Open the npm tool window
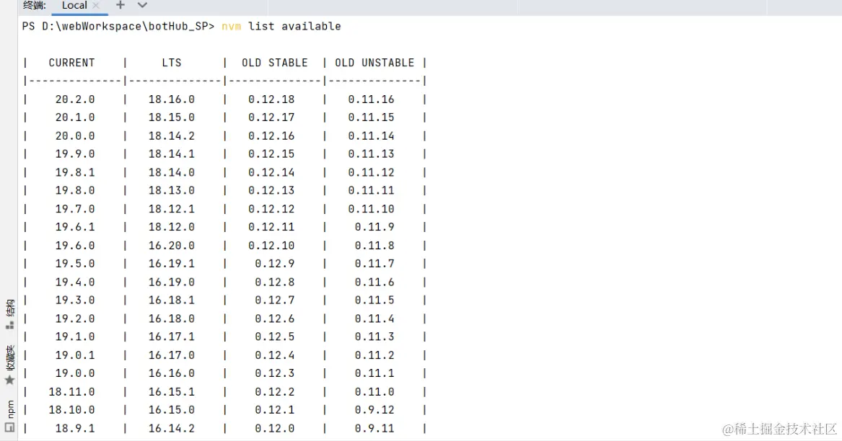Image resolution: width=842 pixels, height=441 pixels. click(9, 409)
